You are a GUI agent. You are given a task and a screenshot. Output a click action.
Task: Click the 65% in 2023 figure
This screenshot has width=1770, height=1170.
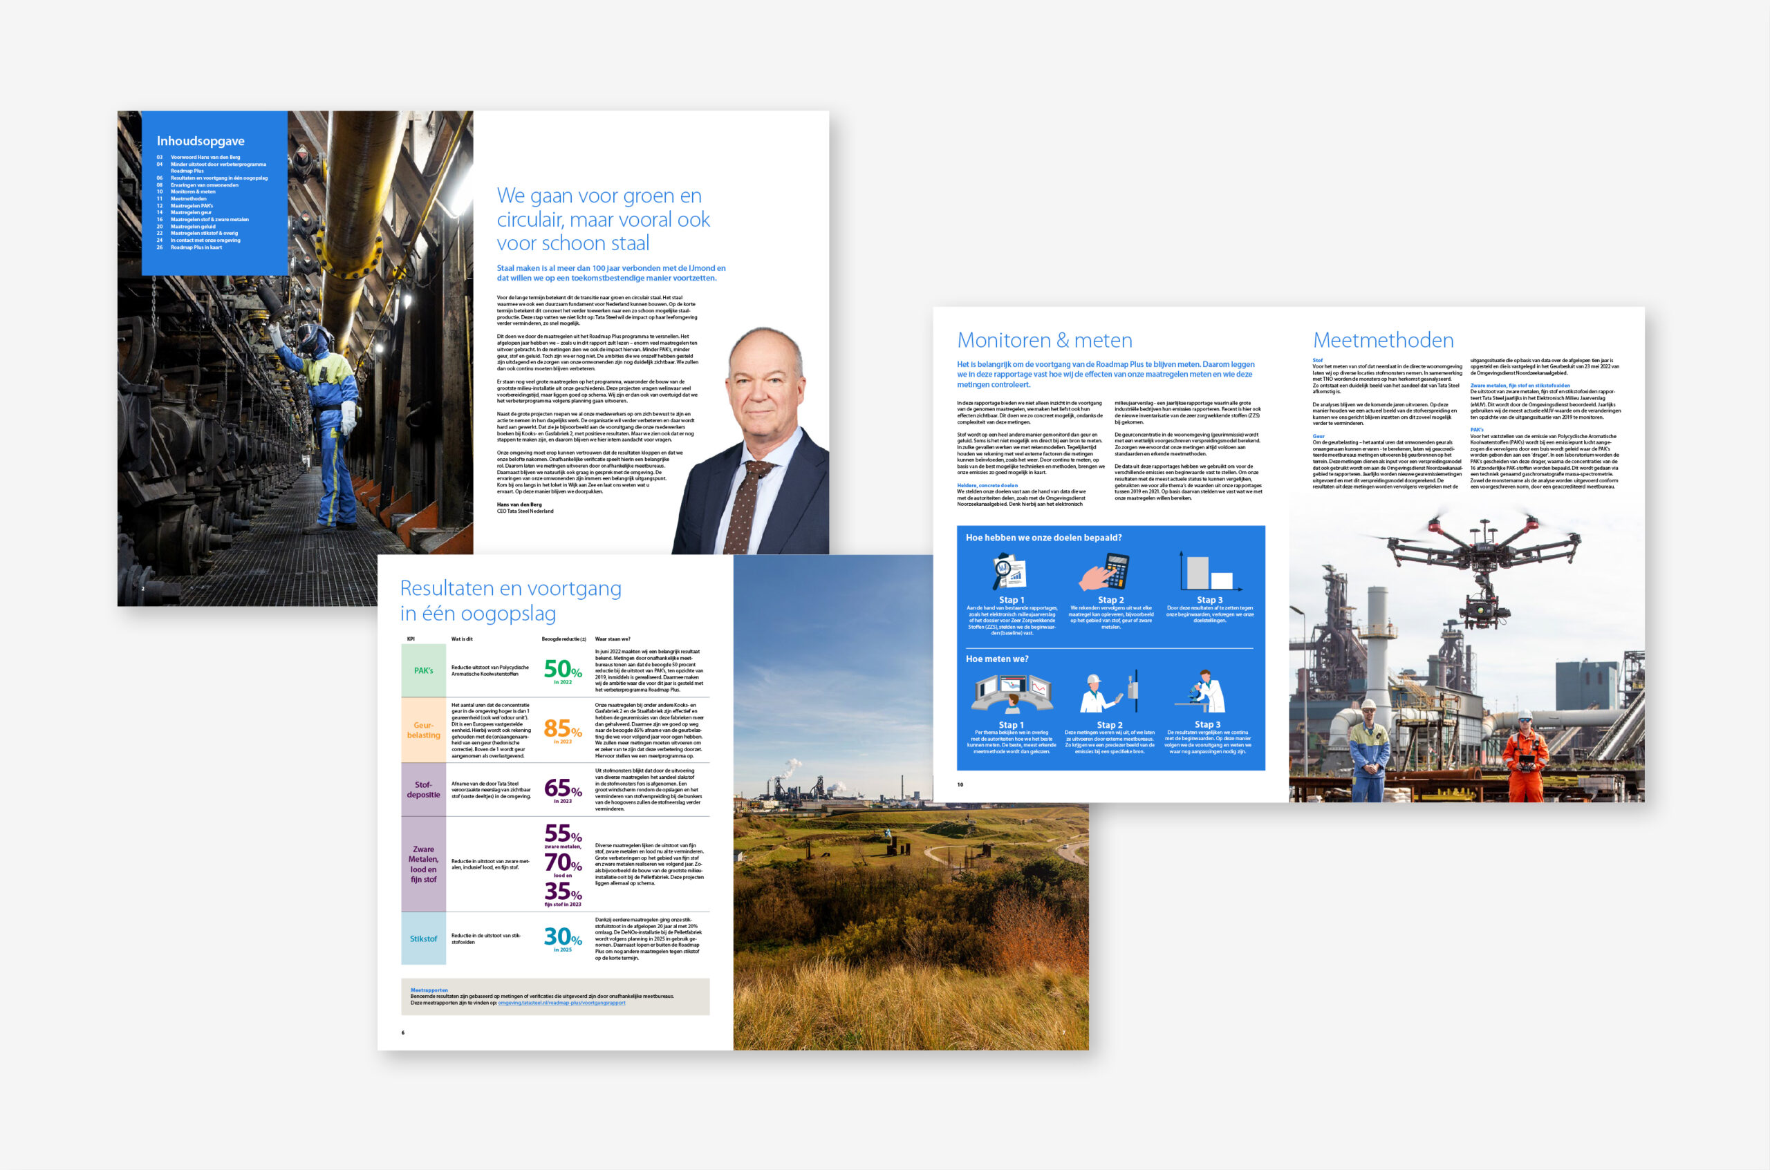pos(563,789)
